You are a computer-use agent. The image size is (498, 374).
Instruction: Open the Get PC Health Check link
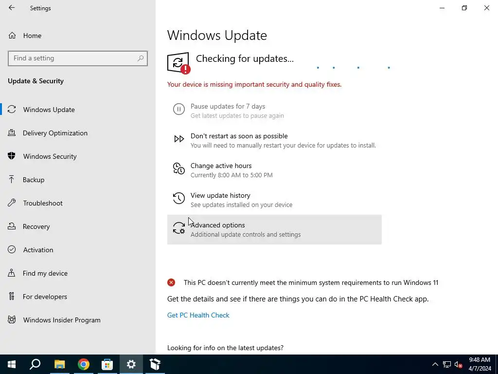click(x=198, y=315)
